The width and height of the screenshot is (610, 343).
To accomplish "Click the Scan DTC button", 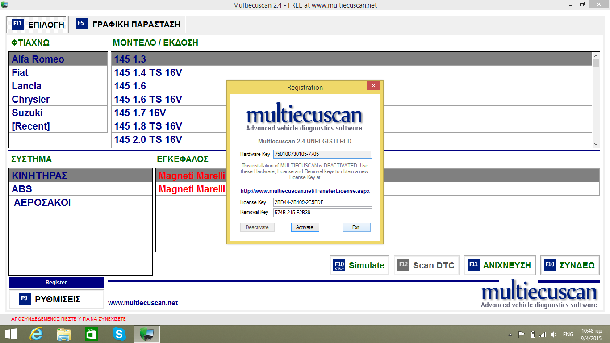I will (x=426, y=265).
